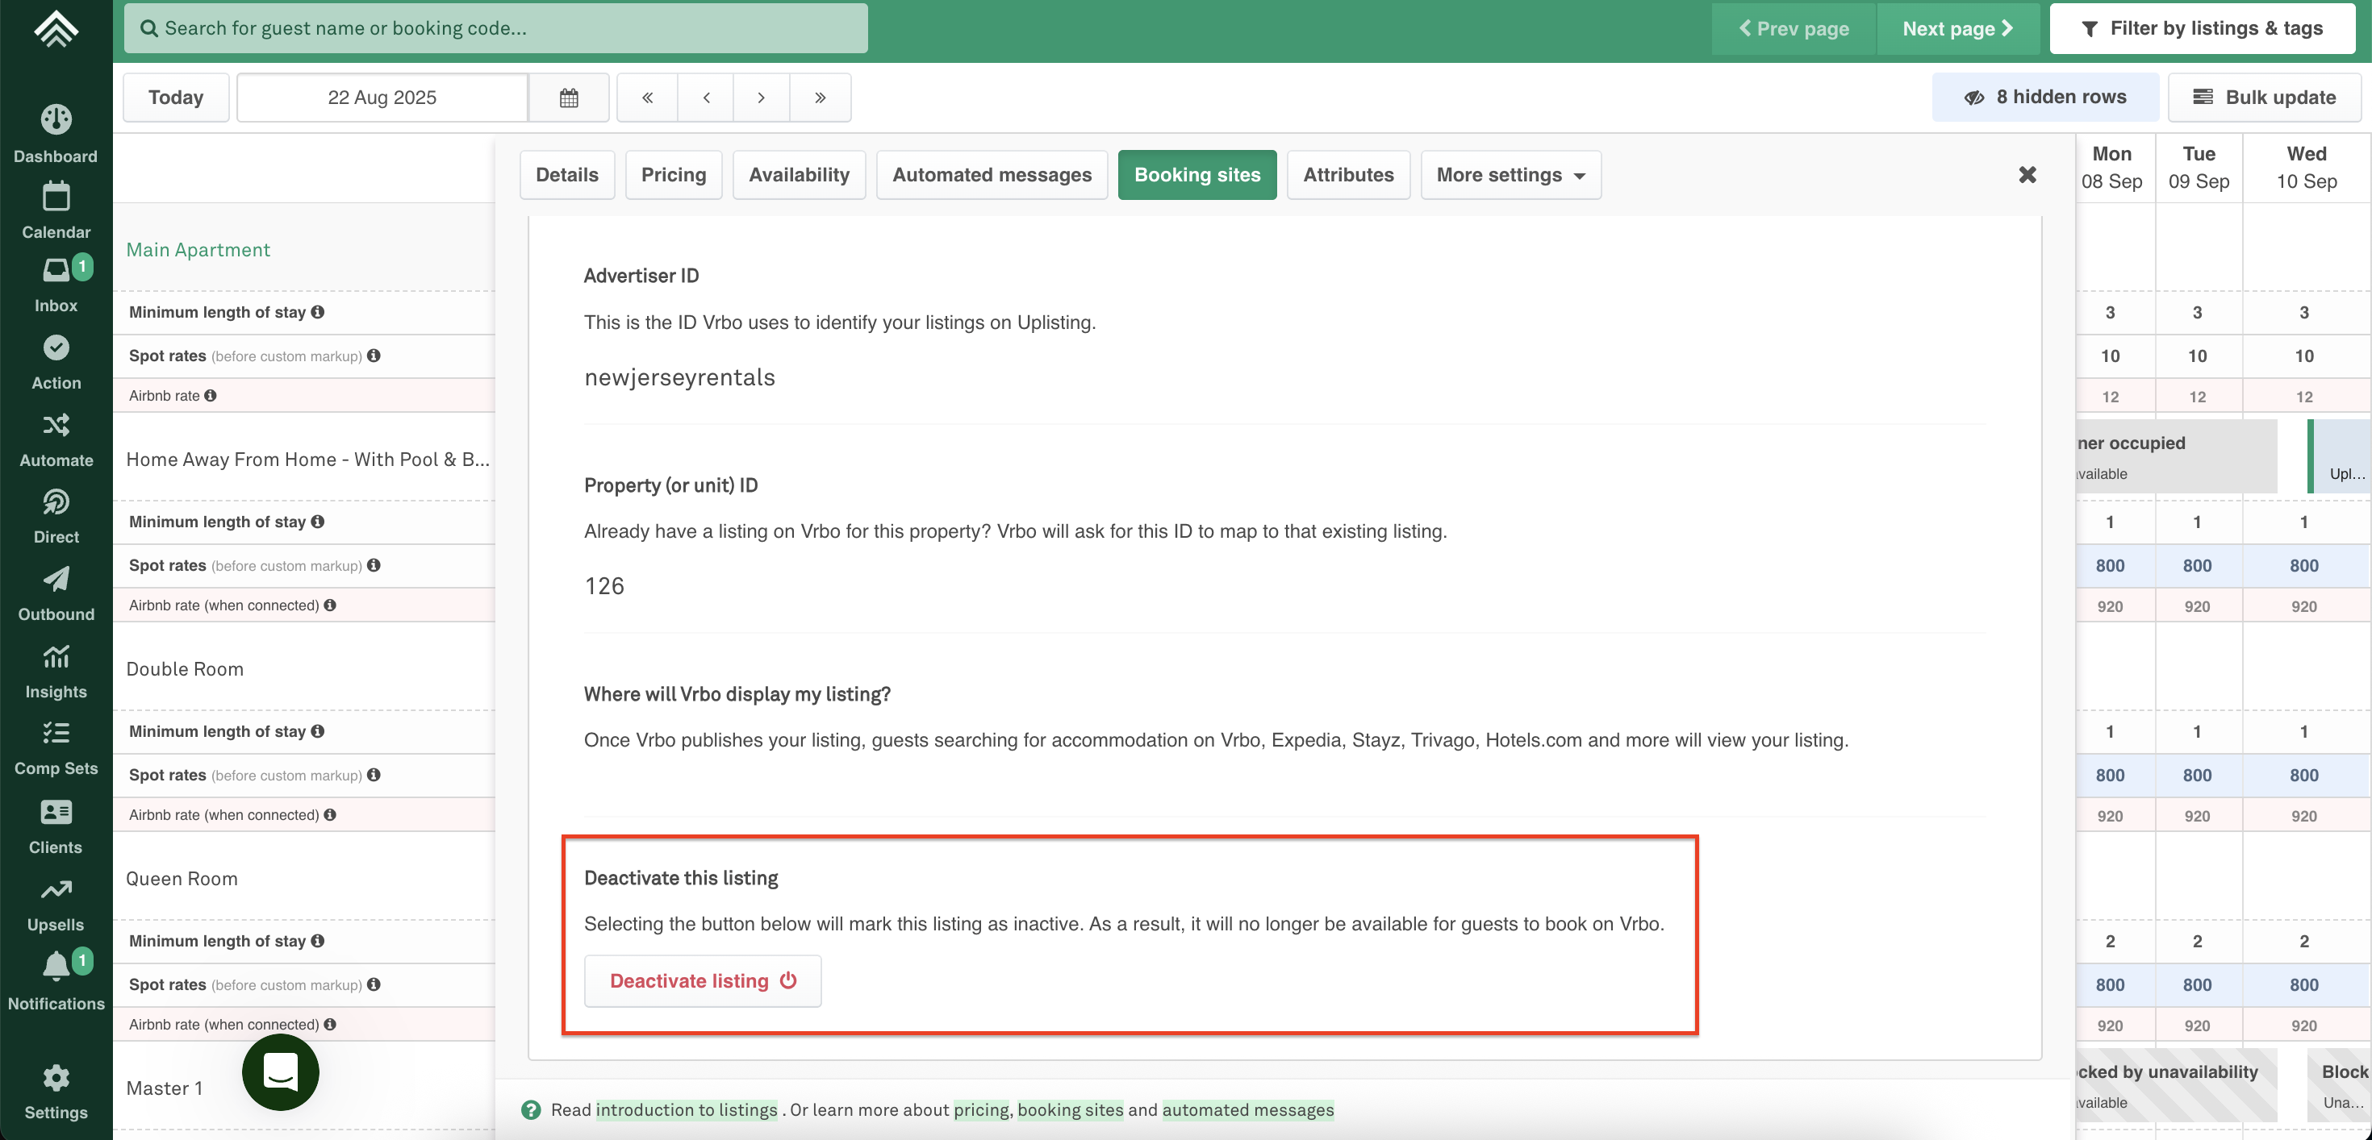This screenshot has width=2372, height=1140.
Task: Click info icon for Queen Room Airbnb rate
Action: click(x=330, y=1024)
